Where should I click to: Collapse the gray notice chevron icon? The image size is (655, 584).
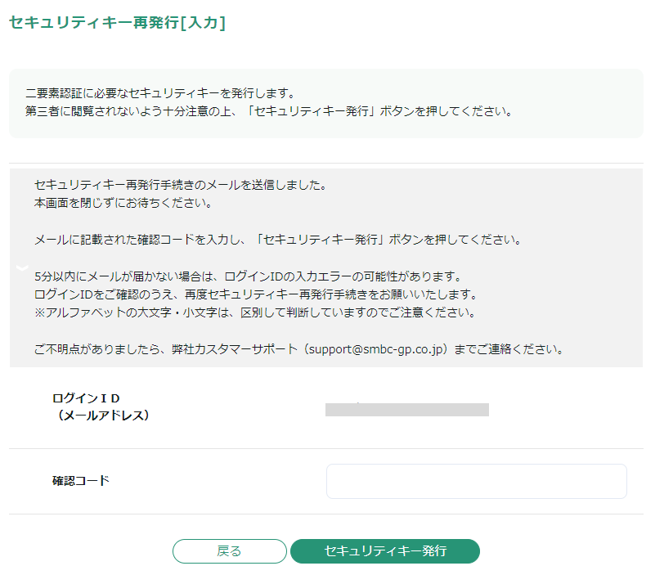[x=22, y=267]
